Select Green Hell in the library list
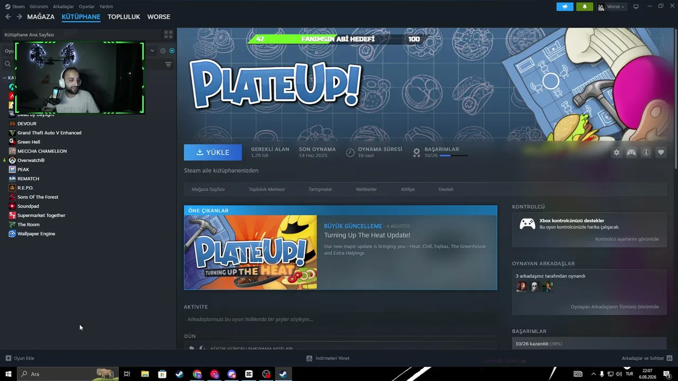 [29, 142]
